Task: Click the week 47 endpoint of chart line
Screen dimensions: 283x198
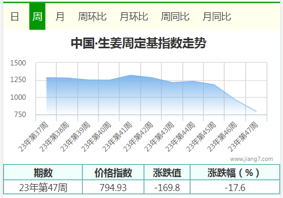Action: 256,111
